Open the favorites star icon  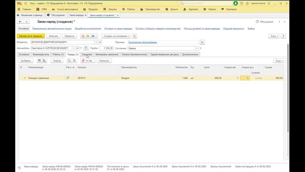(x=247, y=3)
